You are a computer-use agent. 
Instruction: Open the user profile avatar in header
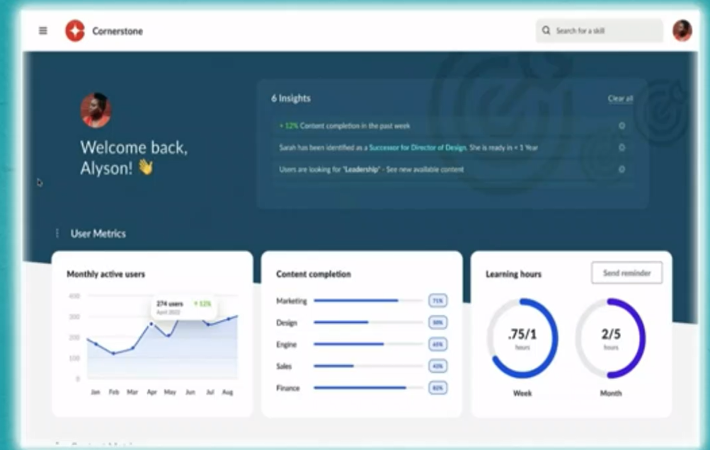tap(682, 30)
